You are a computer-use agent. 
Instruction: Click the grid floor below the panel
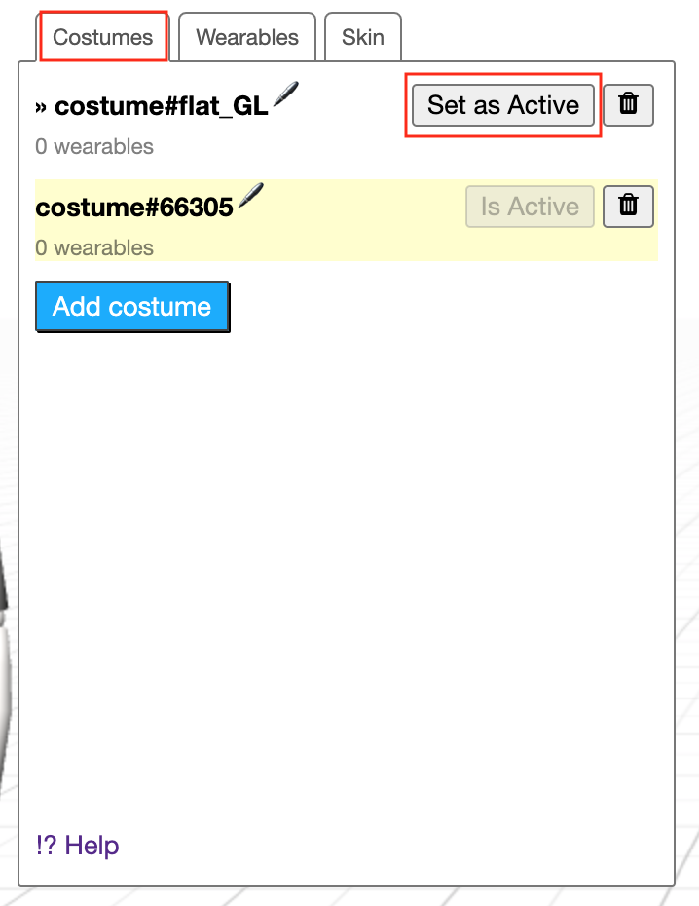[350, 896]
